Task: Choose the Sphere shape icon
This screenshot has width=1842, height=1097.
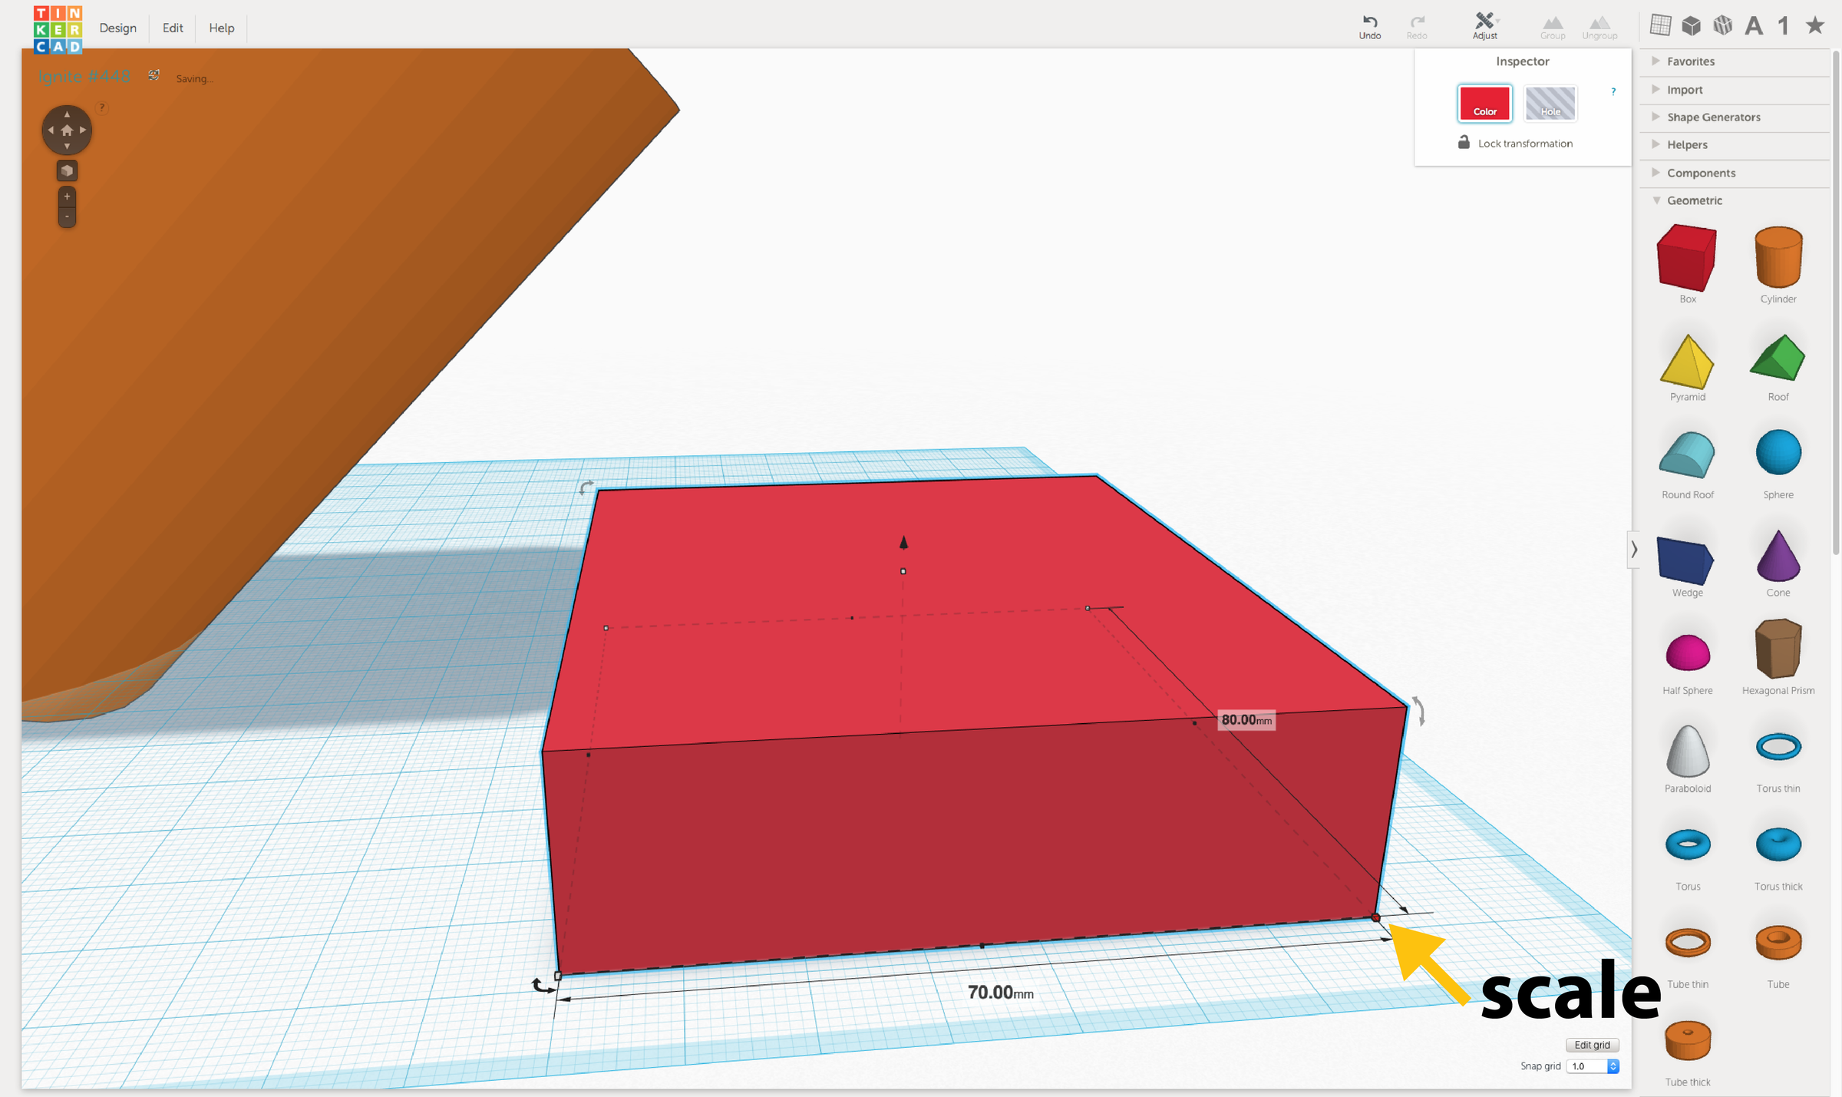Action: [x=1778, y=453]
